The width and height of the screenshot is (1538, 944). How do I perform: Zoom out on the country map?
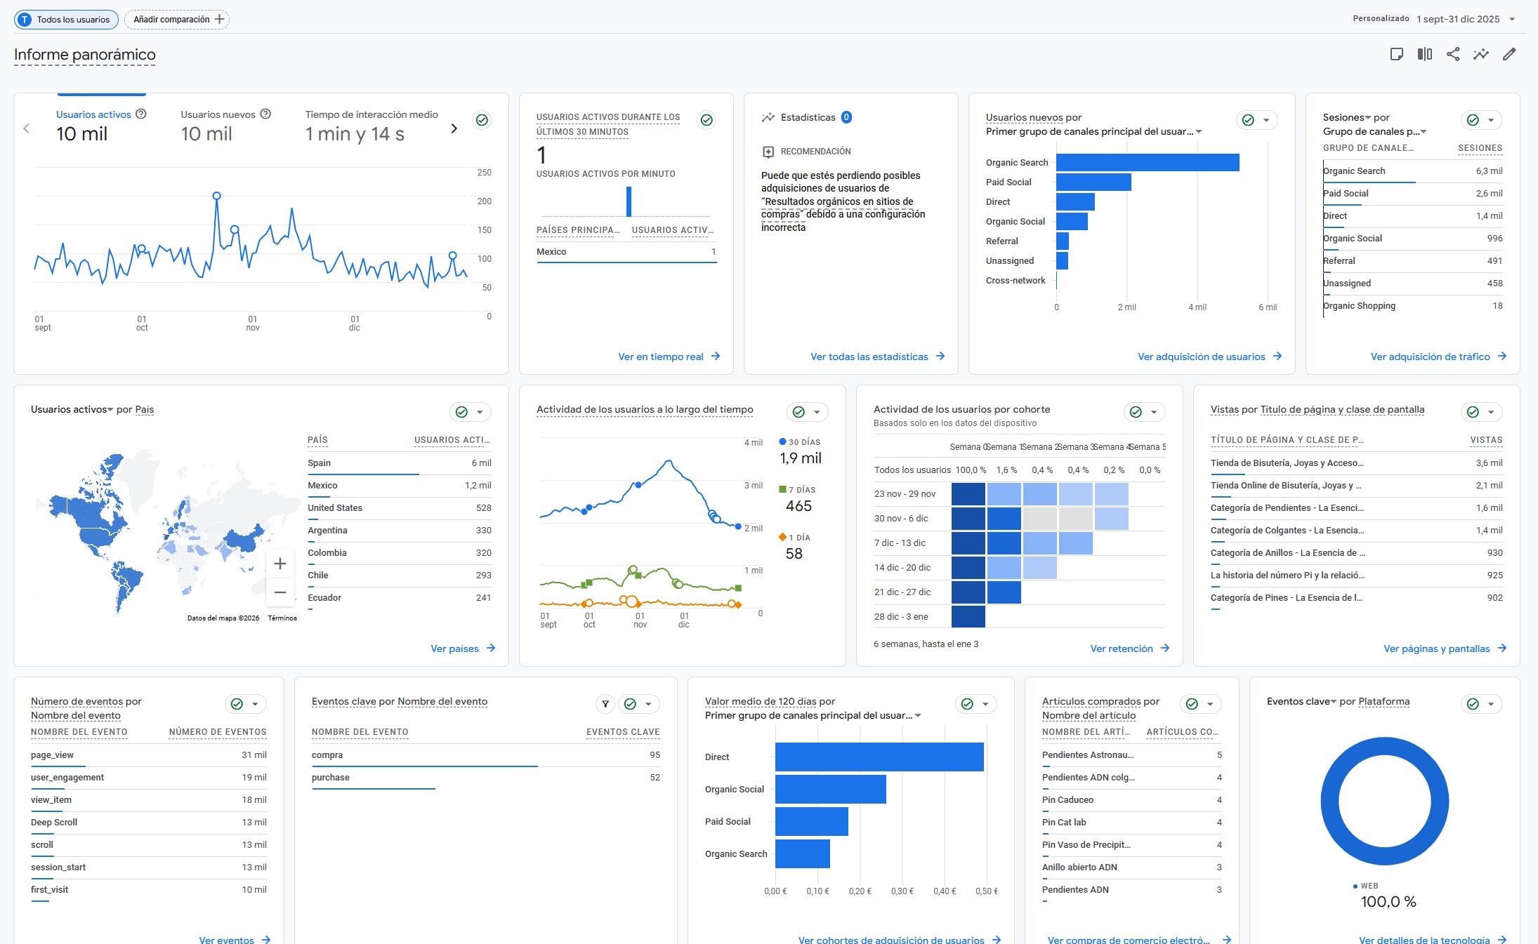click(280, 592)
